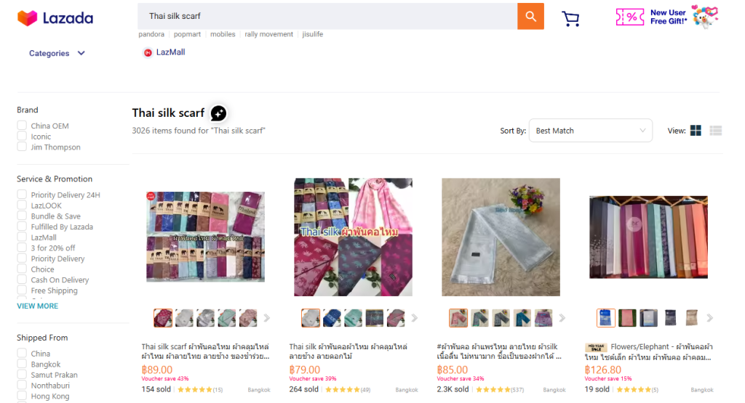The image size is (745, 403).
Task: Click the New User Free Gift voucher icon
Action: click(x=630, y=17)
